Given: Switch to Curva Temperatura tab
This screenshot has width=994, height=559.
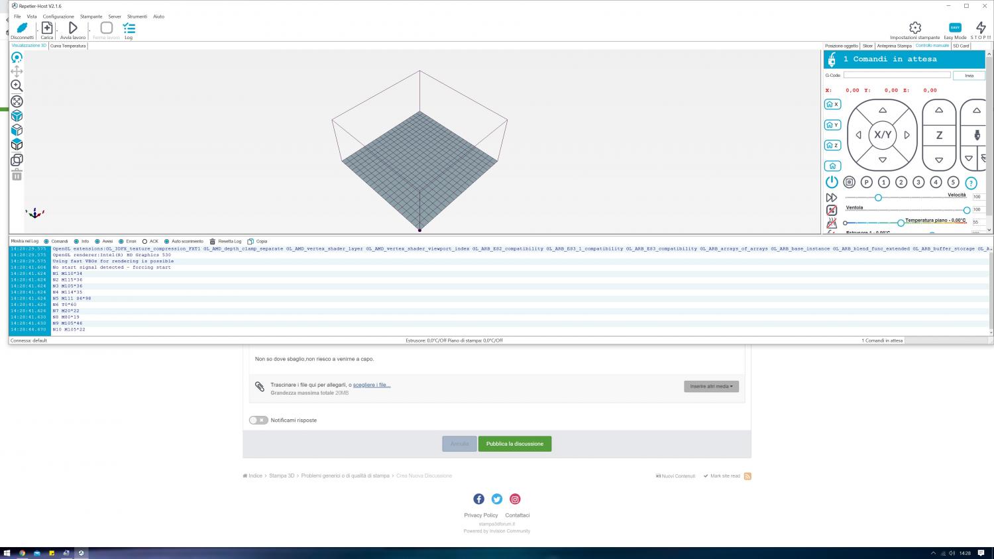Looking at the screenshot, I should pyautogui.click(x=68, y=46).
